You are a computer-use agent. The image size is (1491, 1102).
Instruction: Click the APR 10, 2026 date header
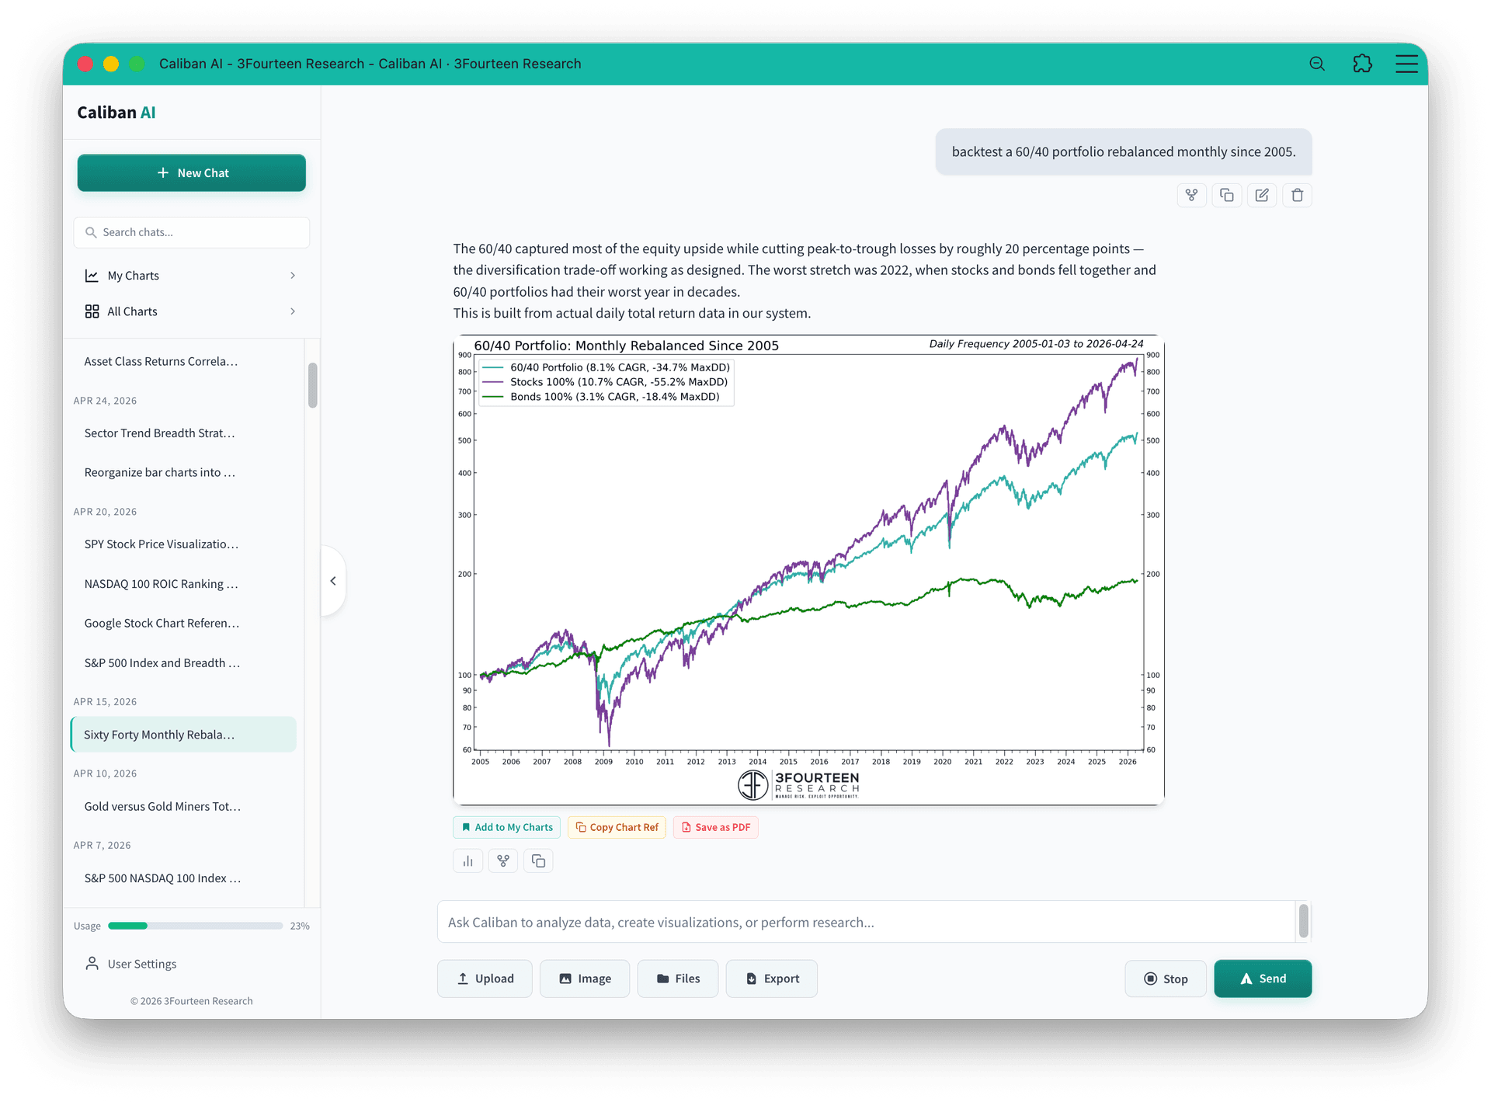click(105, 773)
